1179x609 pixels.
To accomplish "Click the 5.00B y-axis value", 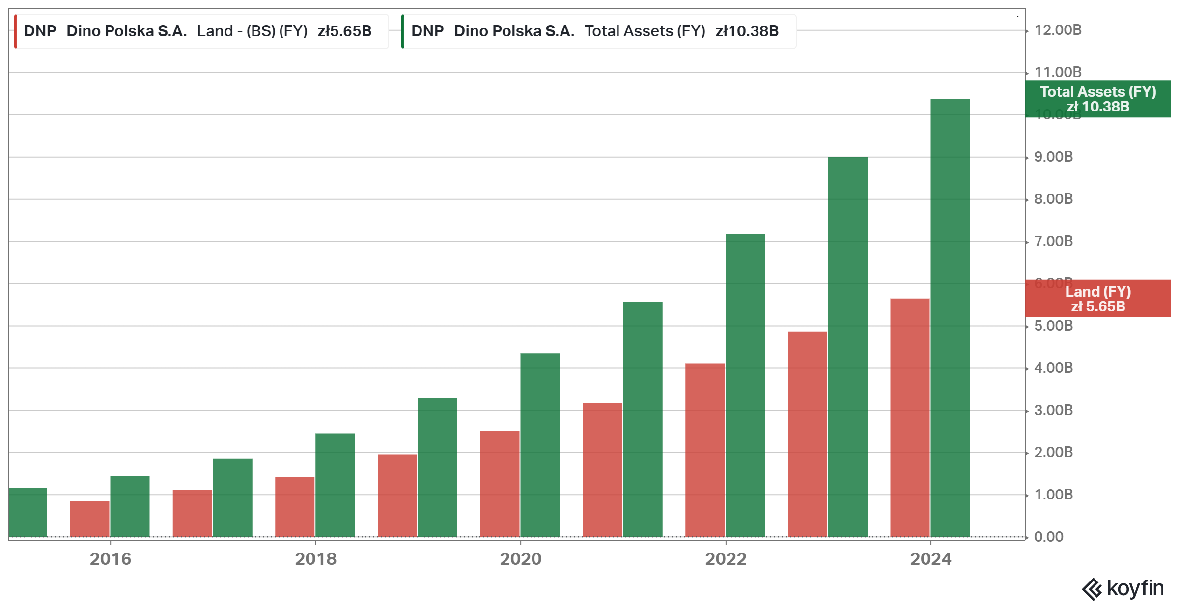I will [x=1054, y=326].
